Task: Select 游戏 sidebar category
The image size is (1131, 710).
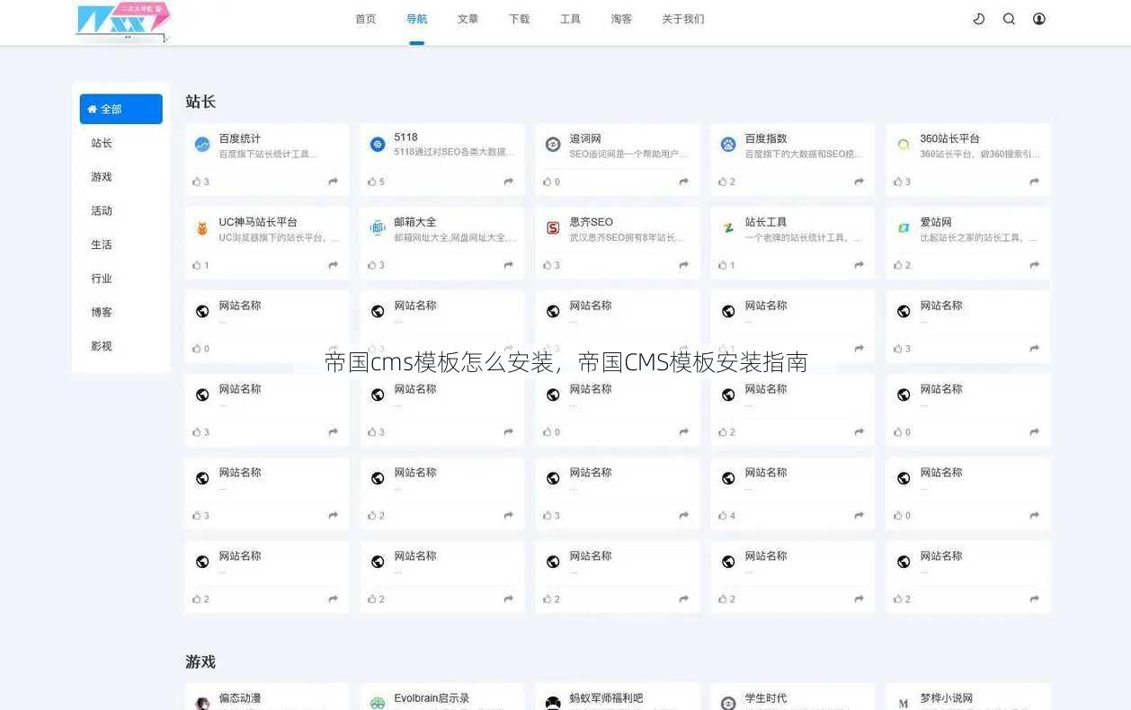Action: 102,177
